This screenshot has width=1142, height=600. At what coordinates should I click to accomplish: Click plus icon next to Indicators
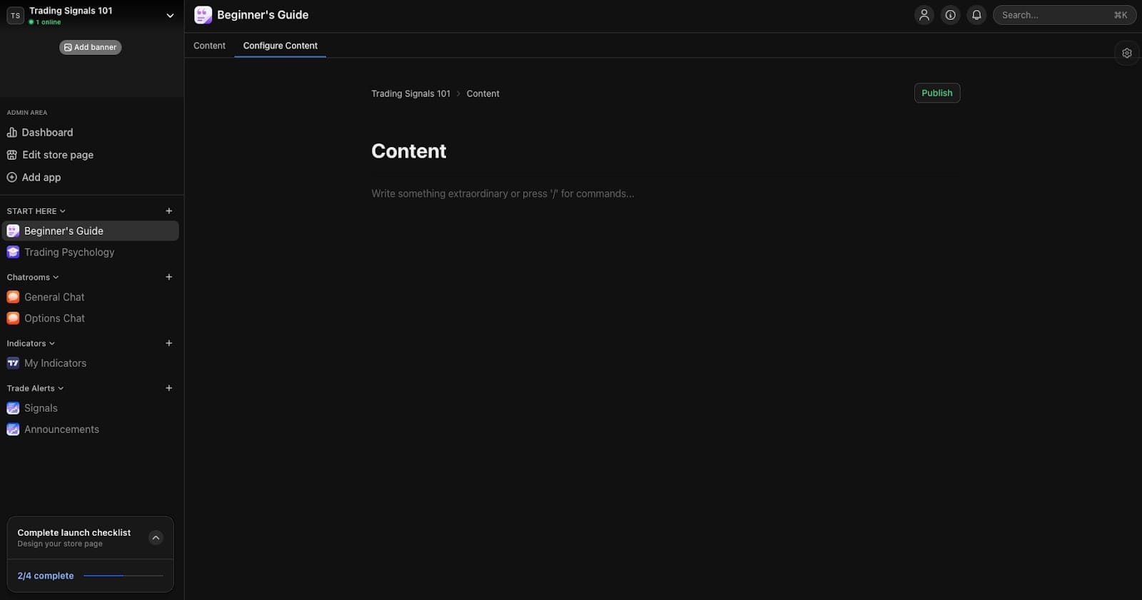coord(168,343)
